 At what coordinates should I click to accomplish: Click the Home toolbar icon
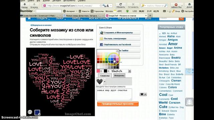tap(189, 4)
